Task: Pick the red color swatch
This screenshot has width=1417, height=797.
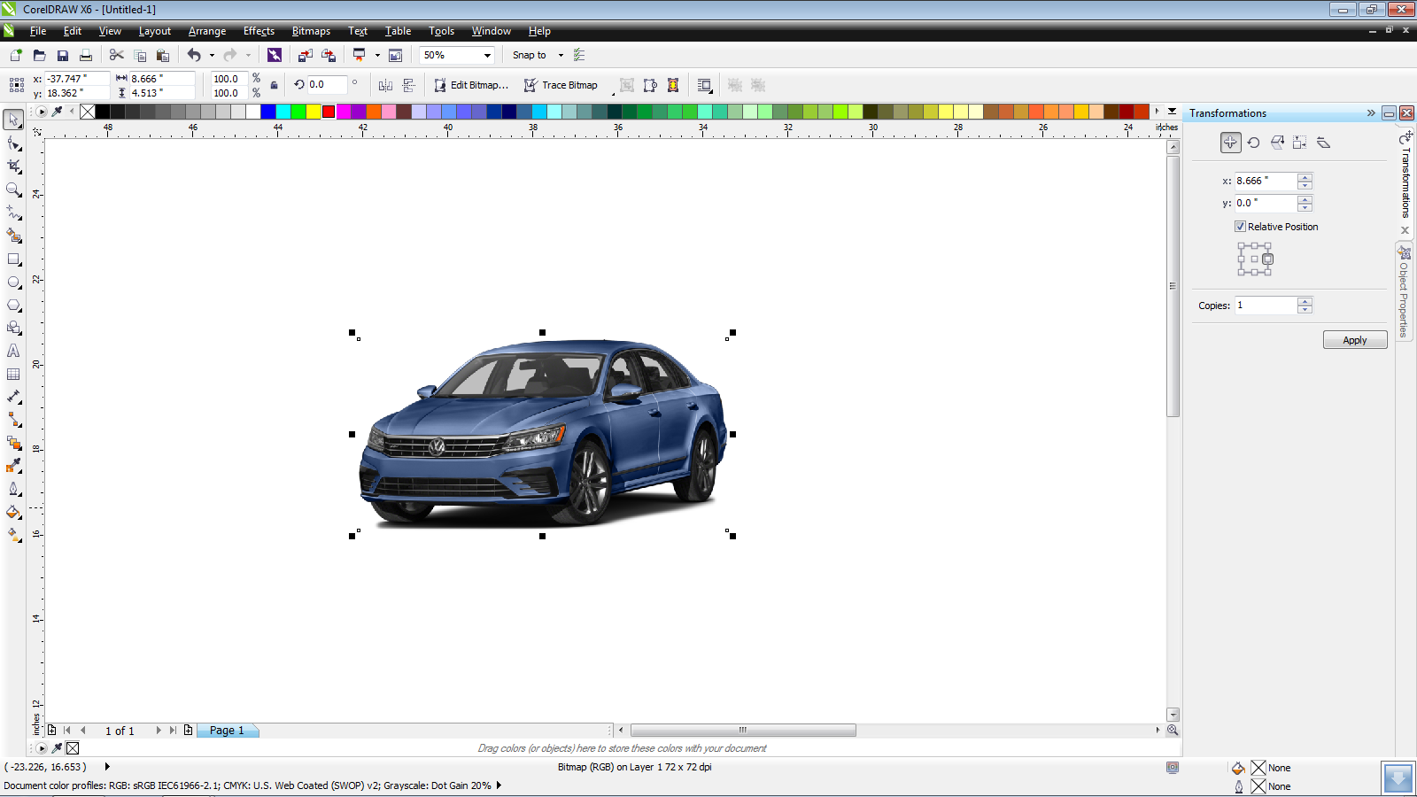Action: (x=329, y=112)
